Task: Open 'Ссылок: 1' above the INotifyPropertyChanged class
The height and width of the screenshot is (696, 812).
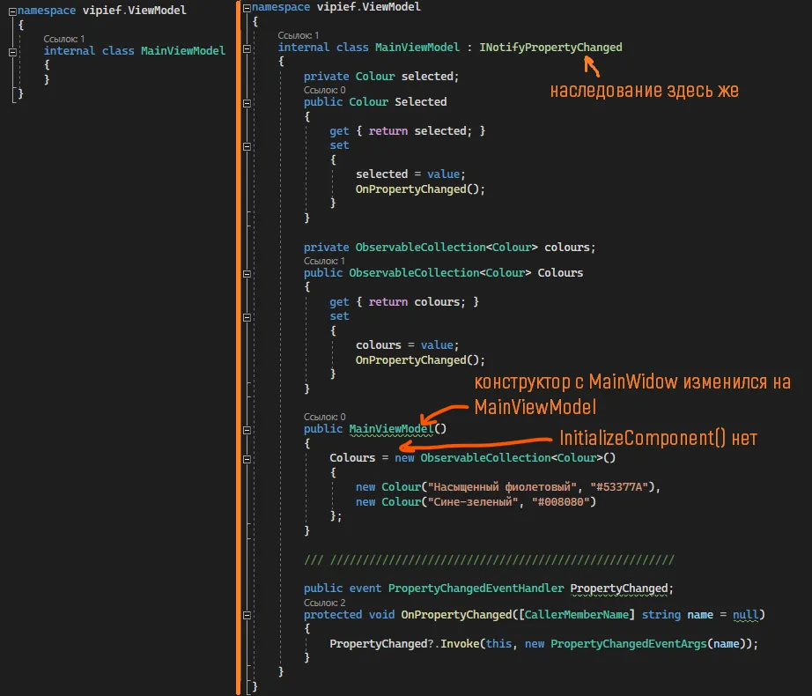Action: [299, 35]
